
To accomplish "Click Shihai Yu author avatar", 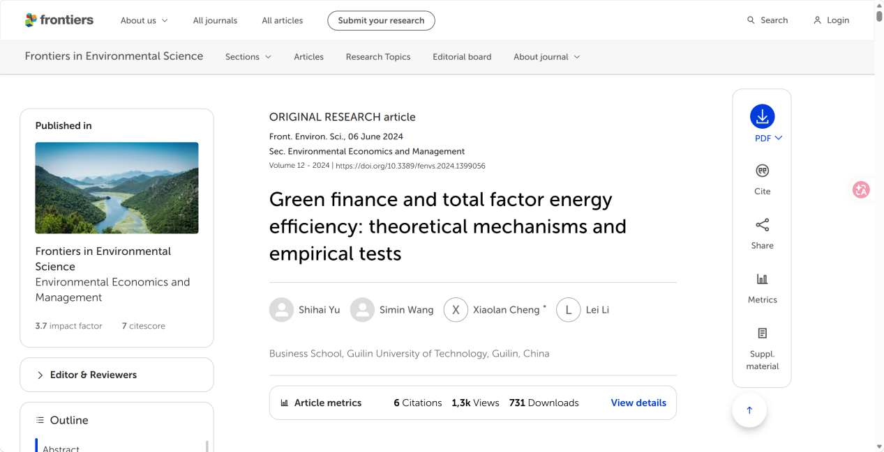I will pos(281,310).
